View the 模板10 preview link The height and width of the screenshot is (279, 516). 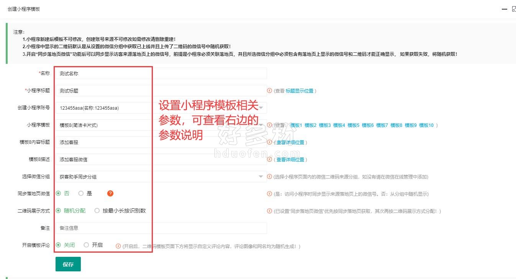(426, 125)
